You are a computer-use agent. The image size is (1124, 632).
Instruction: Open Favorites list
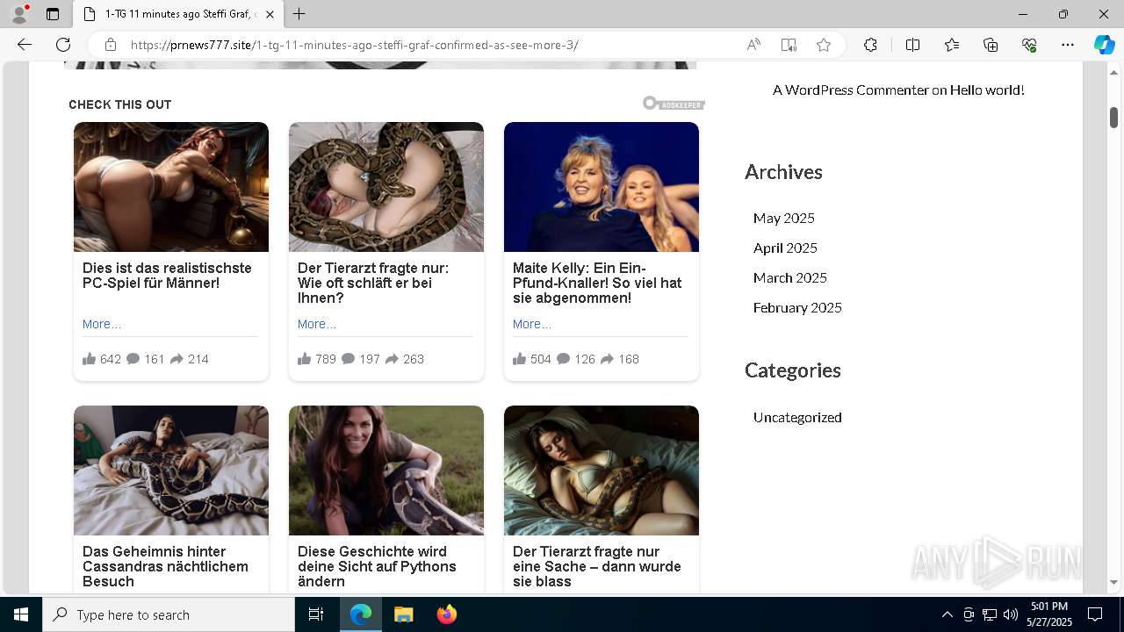[x=952, y=45]
